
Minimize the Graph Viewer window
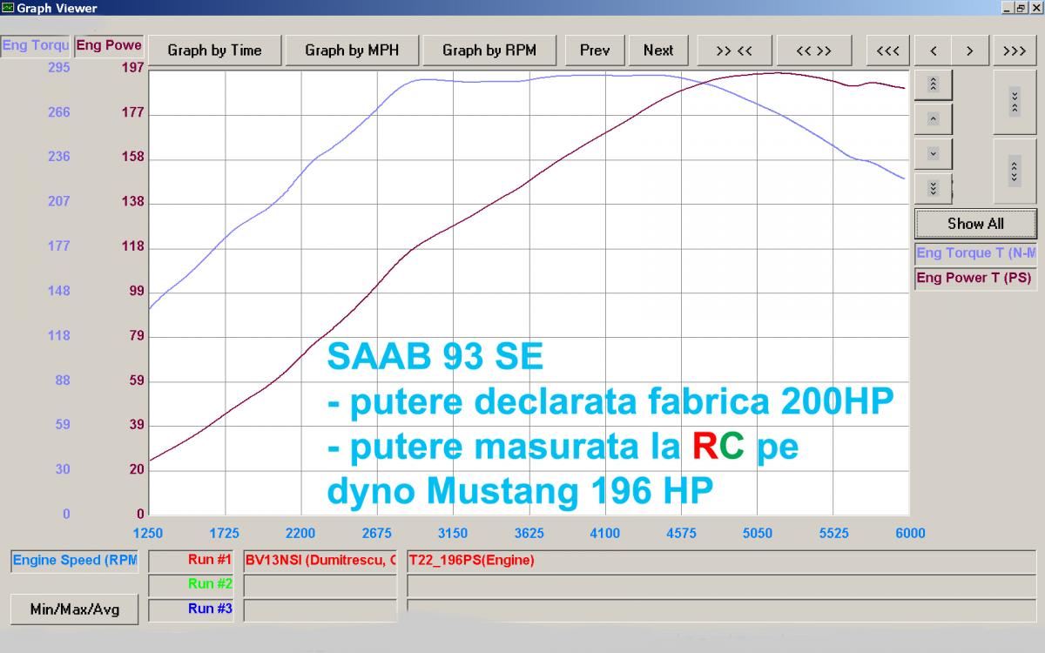pos(1007,8)
